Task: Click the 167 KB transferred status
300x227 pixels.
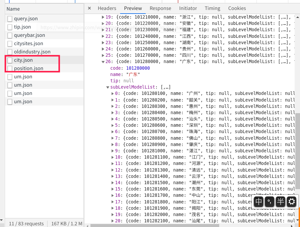Action: click(67, 224)
